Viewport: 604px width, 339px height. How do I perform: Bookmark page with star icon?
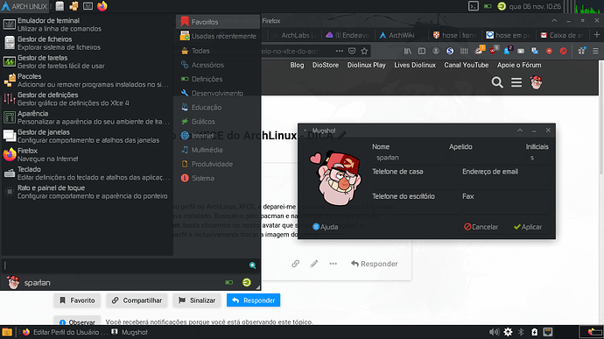pos(364,51)
